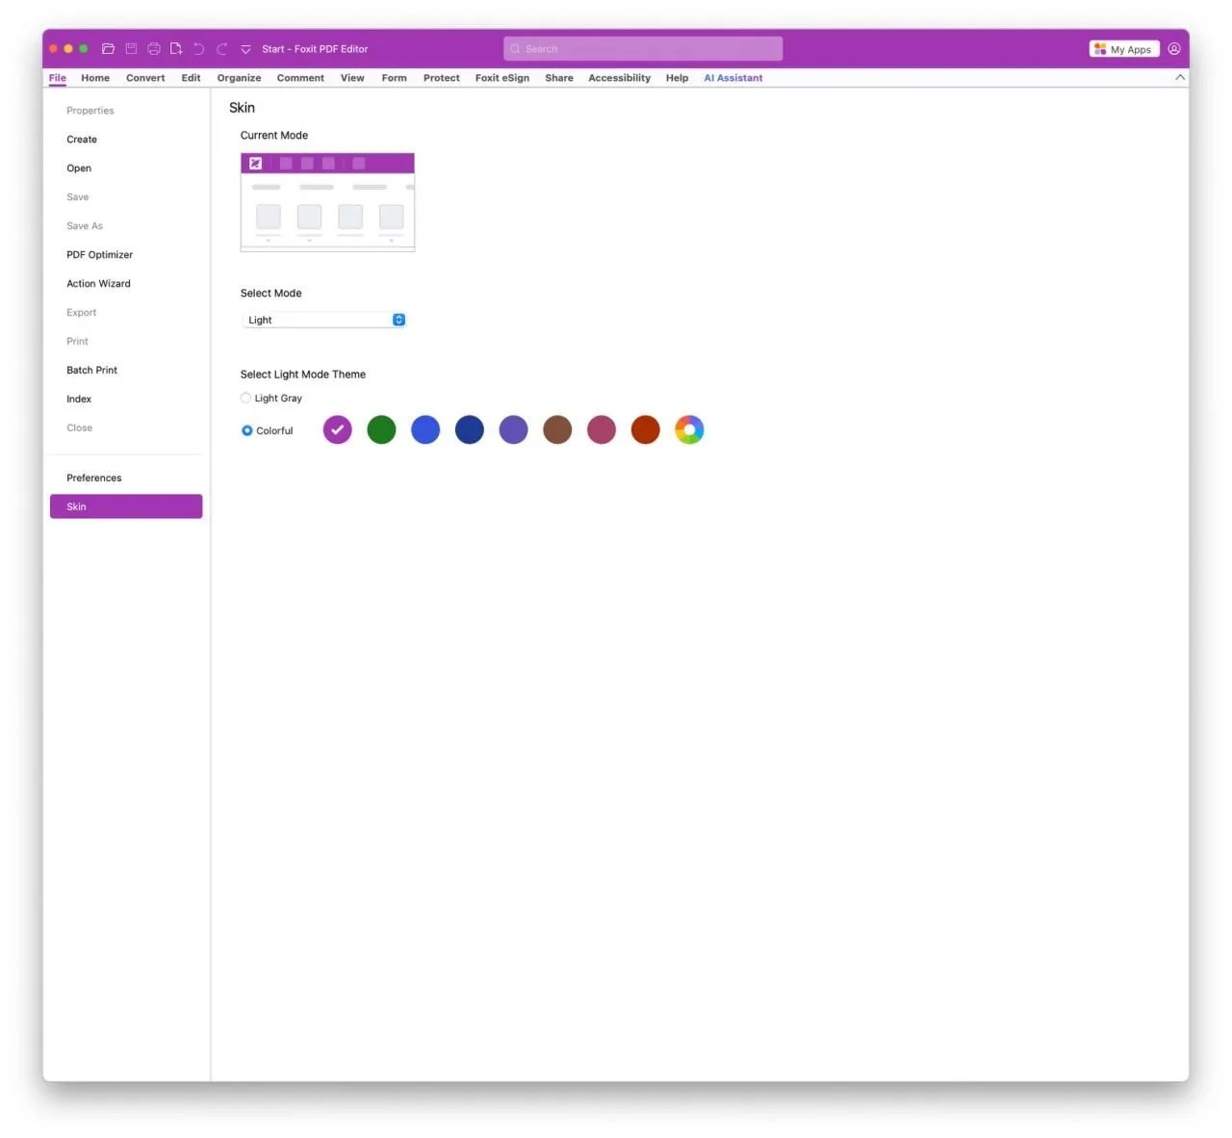Collapse the ribbon using the top-right chevron
1232x1138 pixels.
click(1180, 78)
